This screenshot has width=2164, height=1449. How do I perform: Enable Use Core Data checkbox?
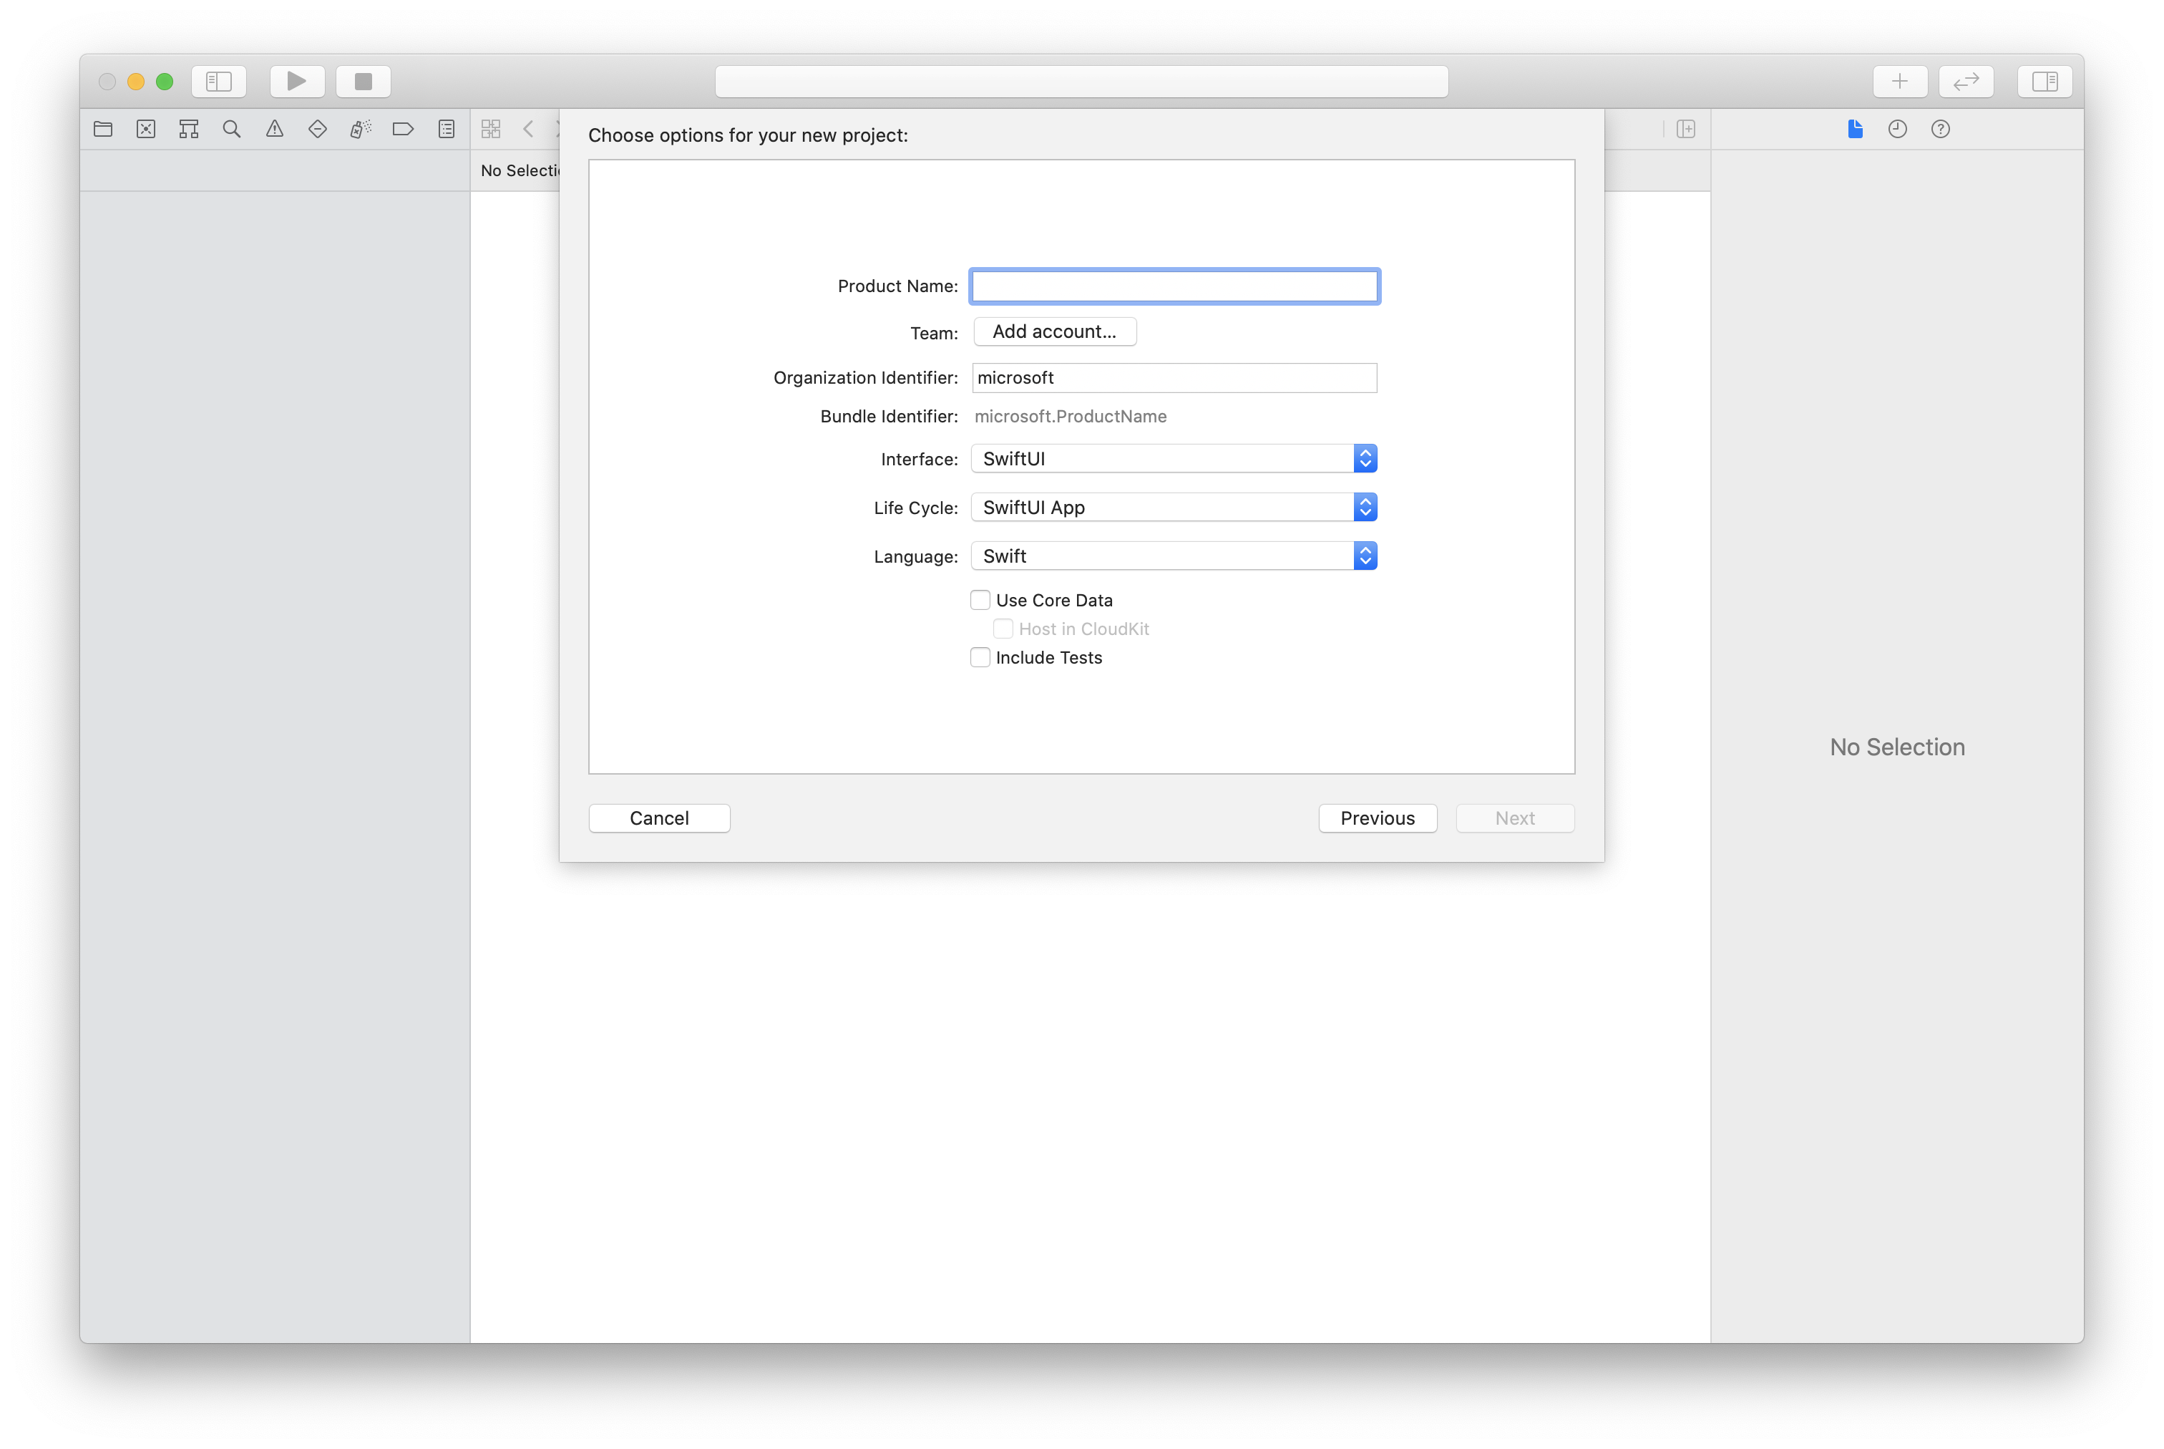coord(981,600)
